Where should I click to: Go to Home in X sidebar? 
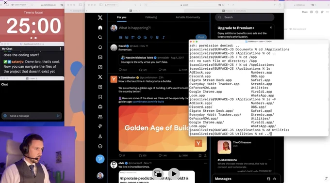pos(100,28)
